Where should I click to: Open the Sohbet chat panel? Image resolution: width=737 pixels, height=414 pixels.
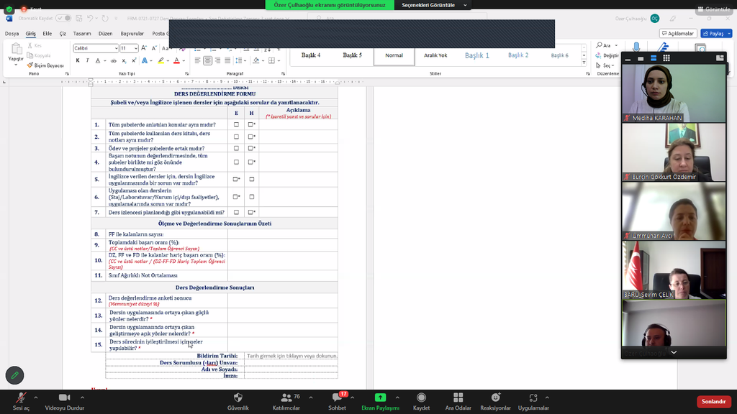coord(337,399)
